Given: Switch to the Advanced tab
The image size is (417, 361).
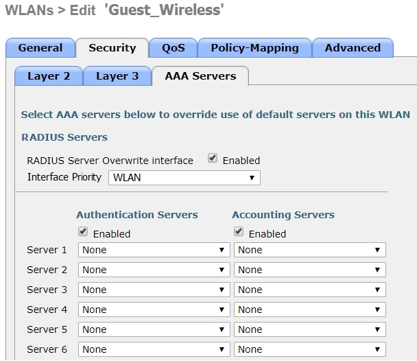Looking at the screenshot, I should pos(353,48).
